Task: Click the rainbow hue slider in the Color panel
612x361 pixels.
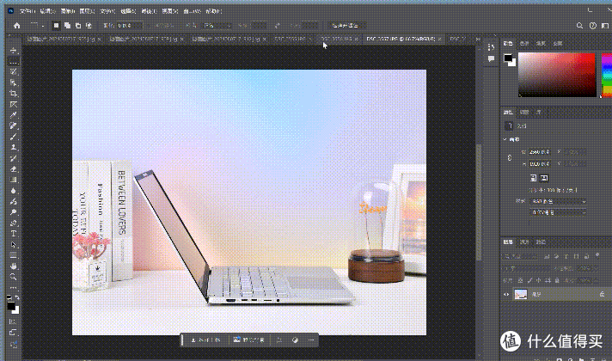Action: coord(607,75)
